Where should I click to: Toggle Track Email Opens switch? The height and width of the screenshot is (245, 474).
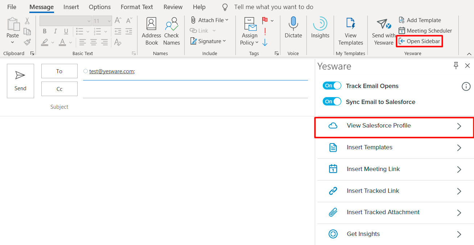click(x=332, y=86)
